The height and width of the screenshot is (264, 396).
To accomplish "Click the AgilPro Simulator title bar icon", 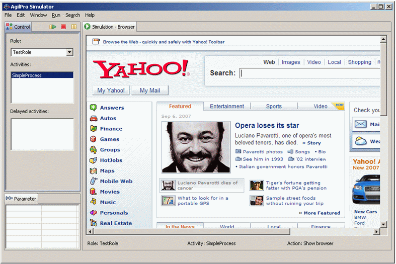I will click(7, 7).
